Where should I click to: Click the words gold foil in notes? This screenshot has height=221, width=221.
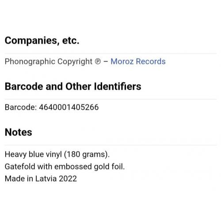[109, 167]
